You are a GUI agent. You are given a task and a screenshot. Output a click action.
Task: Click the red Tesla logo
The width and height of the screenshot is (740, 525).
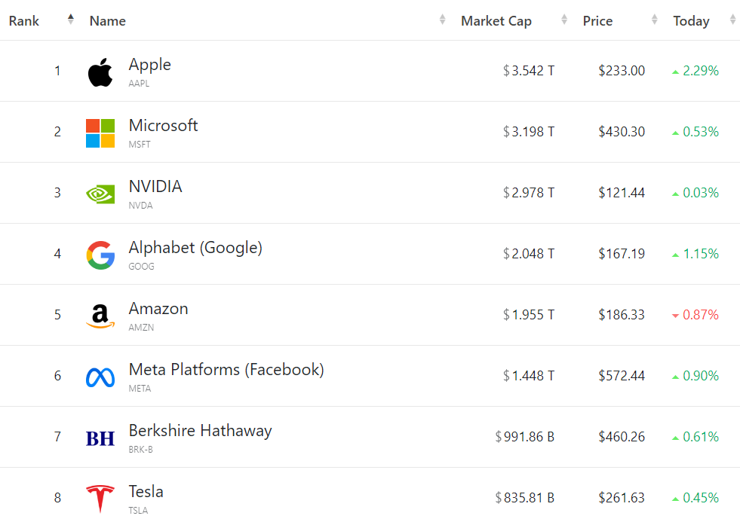(x=100, y=499)
